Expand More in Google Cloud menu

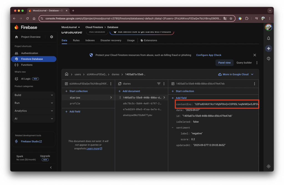[x=236, y=74]
